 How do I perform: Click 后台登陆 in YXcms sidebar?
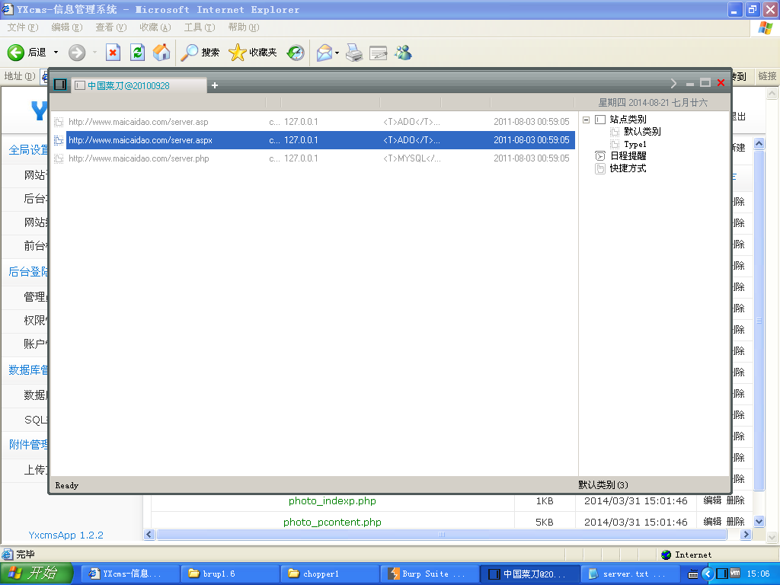[28, 272]
